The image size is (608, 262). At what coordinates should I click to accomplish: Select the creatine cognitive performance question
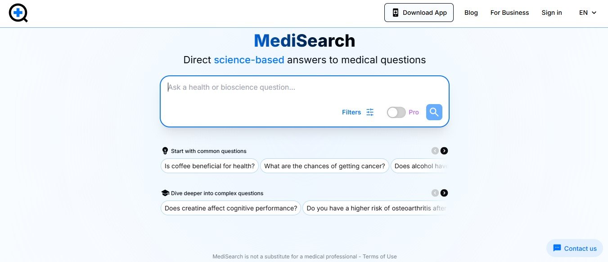[230, 208]
